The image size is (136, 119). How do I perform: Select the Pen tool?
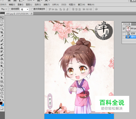point(2,71)
